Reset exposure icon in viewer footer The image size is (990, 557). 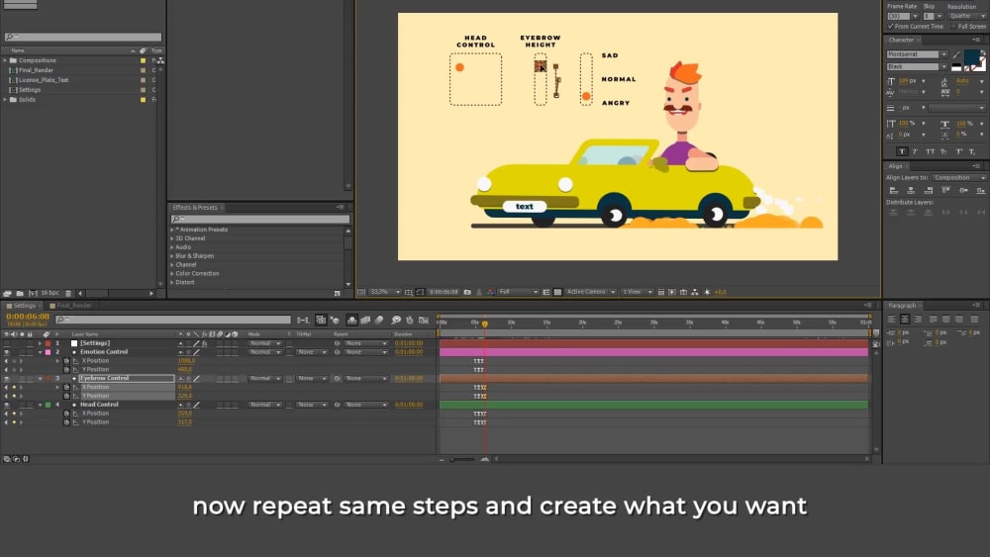707,292
